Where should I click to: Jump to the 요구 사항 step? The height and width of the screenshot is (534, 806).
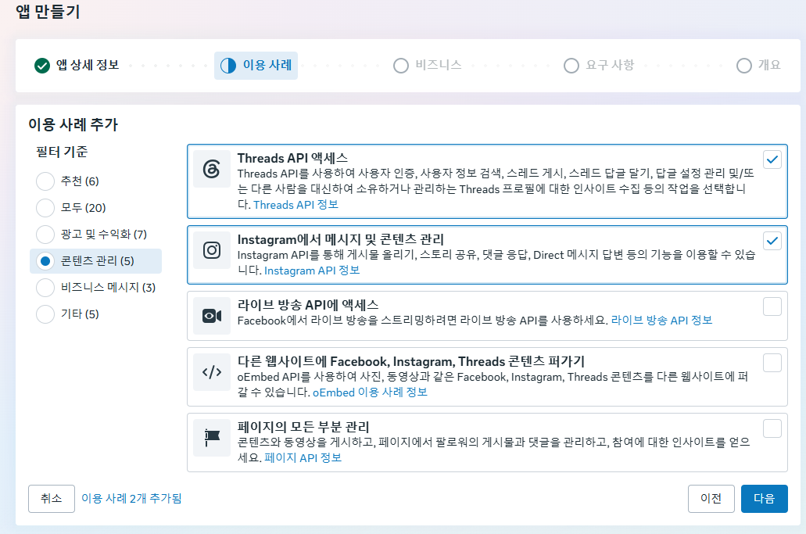[600, 66]
